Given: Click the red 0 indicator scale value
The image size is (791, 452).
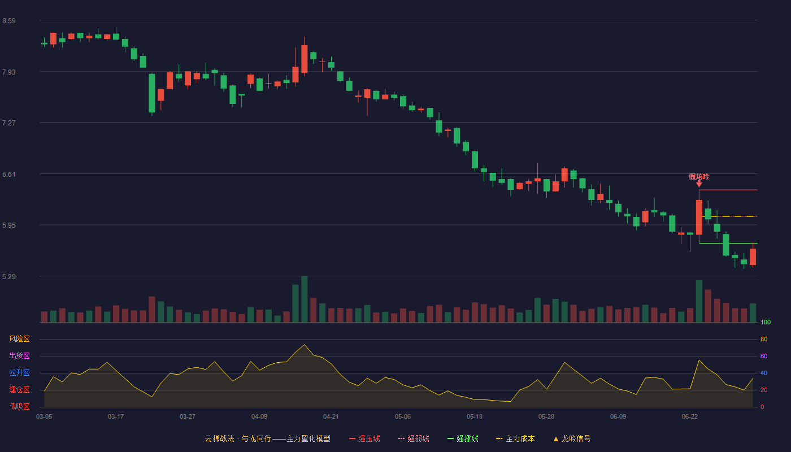Looking at the screenshot, I should tap(762, 407).
